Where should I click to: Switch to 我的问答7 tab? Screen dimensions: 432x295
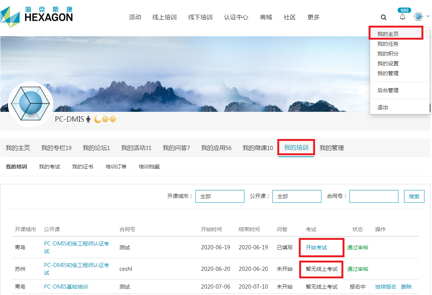(176, 148)
